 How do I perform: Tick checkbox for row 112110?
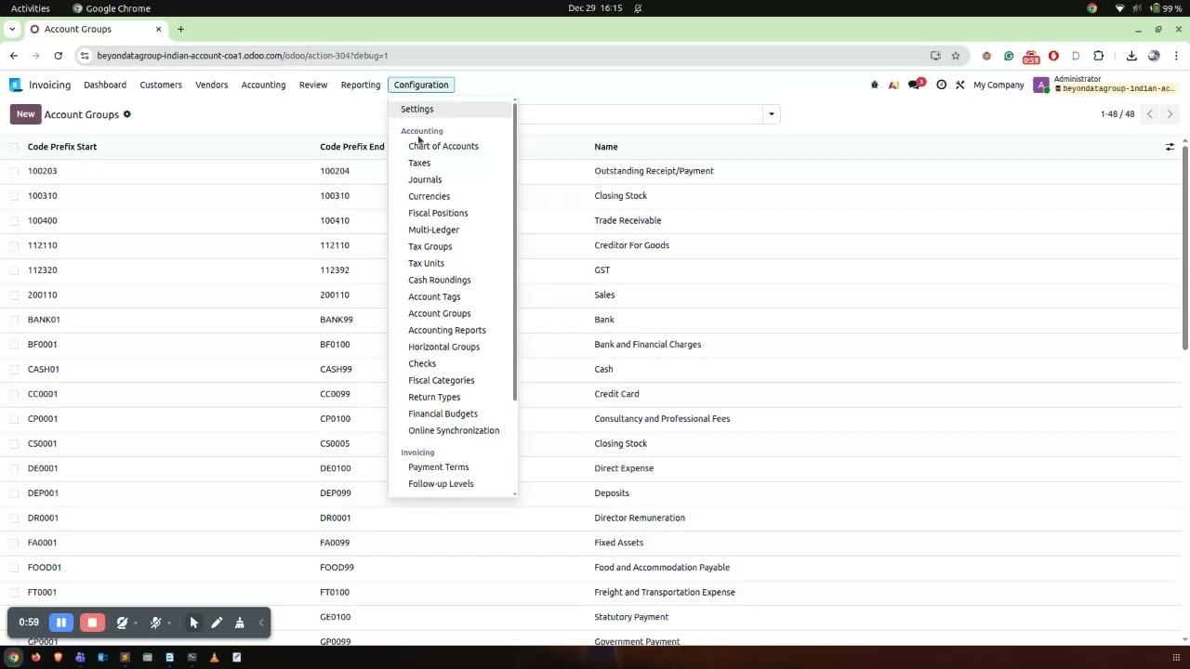pyautogui.click(x=14, y=245)
